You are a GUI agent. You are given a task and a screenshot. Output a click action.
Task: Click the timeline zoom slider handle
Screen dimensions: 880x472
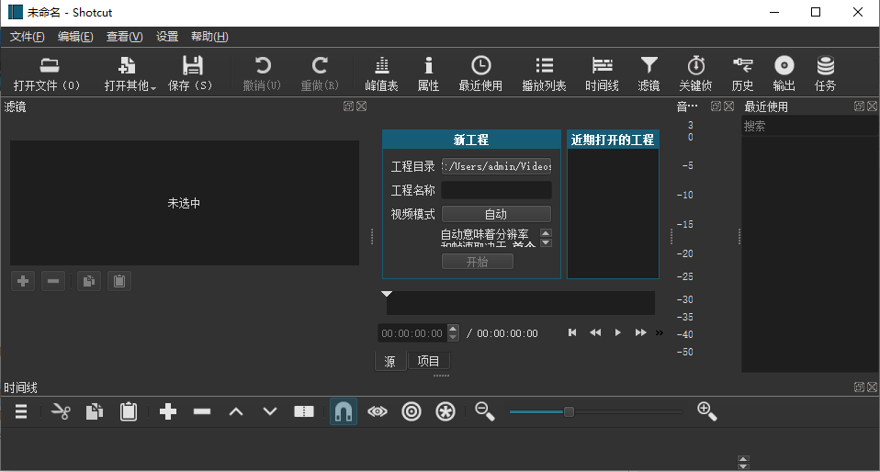[x=569, y=412]
